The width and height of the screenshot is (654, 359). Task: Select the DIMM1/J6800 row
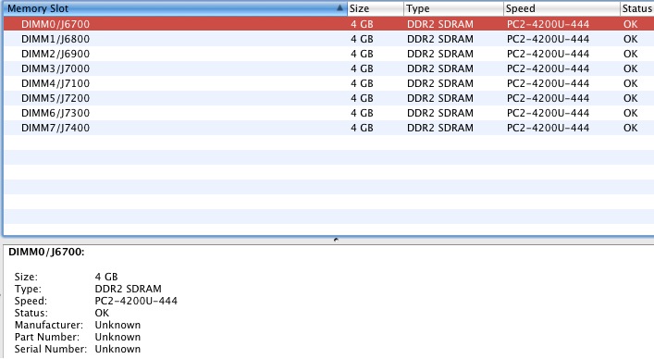[328, 39]
